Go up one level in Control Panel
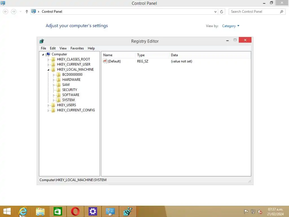Viewport: 289px width, 217px height. 27,12
